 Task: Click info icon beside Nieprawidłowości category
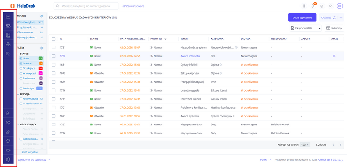(x=236, y=48)
